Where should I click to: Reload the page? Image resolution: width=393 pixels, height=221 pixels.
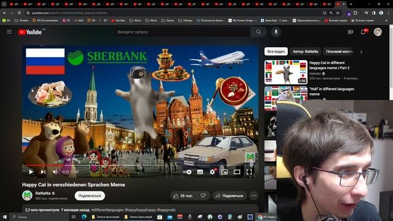pos(19,13)
